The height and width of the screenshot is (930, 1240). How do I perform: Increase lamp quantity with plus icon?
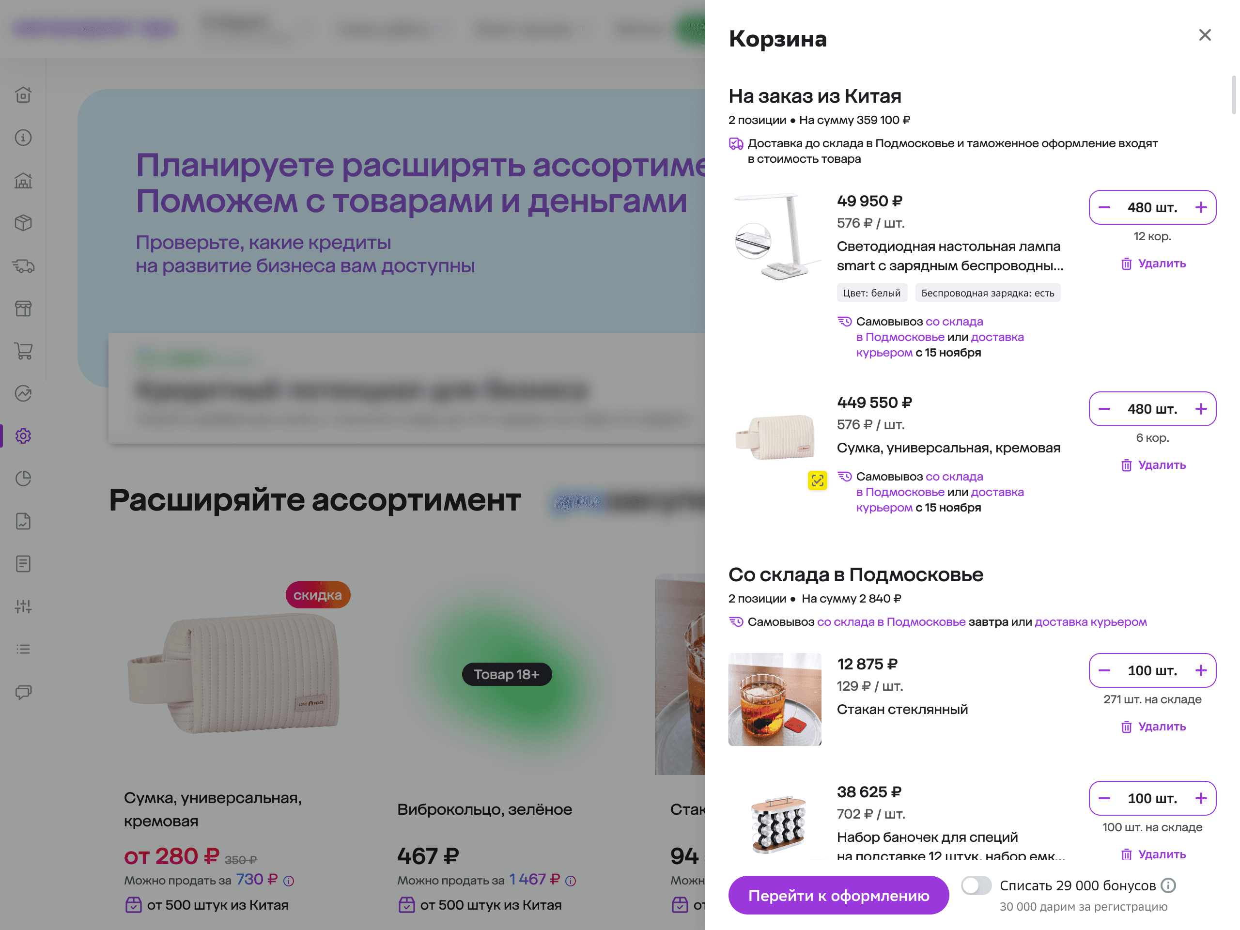pos(1200,207)
